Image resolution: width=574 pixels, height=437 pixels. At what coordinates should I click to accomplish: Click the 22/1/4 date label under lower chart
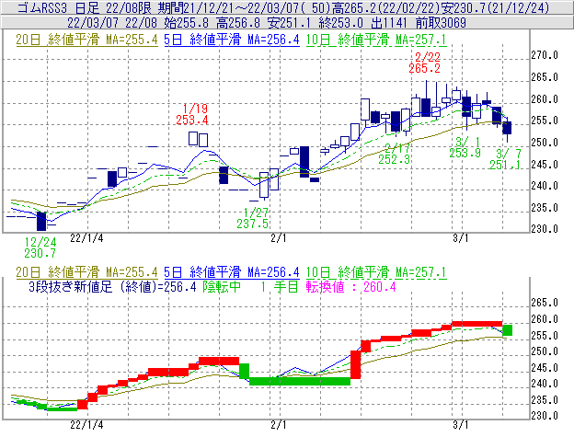click(86, 425)
